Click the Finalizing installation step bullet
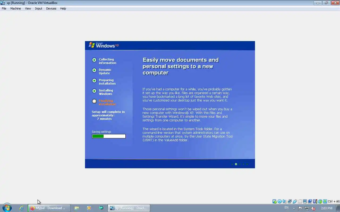 (94, 101)
